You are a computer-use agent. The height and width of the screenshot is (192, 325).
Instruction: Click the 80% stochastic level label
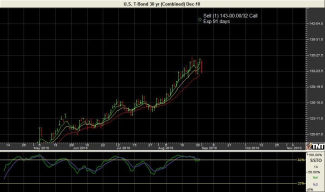click(301, 160)
